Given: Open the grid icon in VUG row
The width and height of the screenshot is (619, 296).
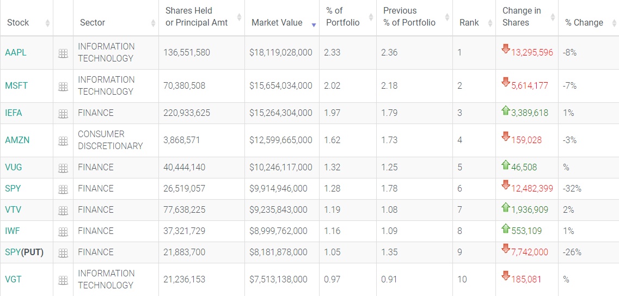Looking at the screenshot, I should pyautogui.click(x=63, y=168).
